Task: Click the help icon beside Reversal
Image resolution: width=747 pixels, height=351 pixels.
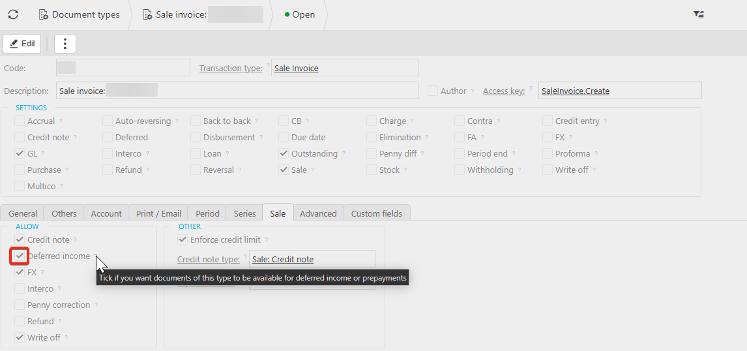Action: 240,169
